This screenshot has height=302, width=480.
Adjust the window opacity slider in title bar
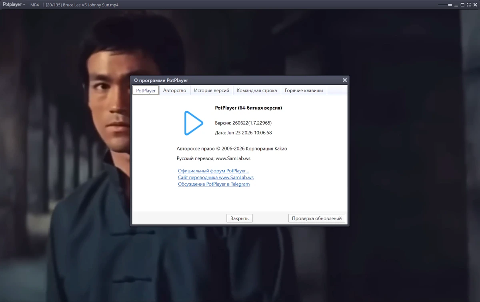445,5
